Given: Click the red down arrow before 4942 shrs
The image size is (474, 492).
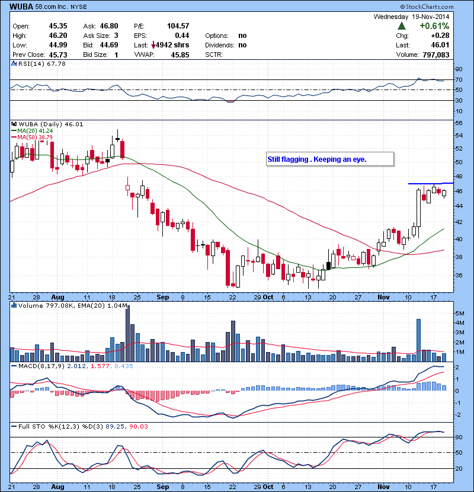Looking at the screenshot, I should pyautogui.click(x=153, y=46).
